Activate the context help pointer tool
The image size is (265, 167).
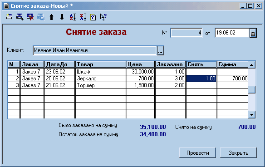103,17
